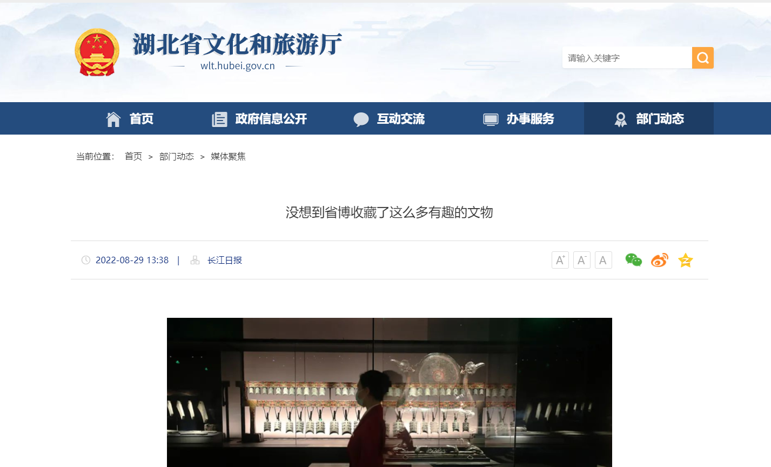Decrease font size with A- icon

(582, 260)
